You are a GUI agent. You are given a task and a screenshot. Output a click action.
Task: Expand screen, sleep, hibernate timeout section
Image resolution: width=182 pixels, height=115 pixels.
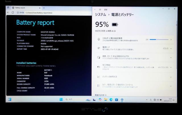(x=171, y=57)
